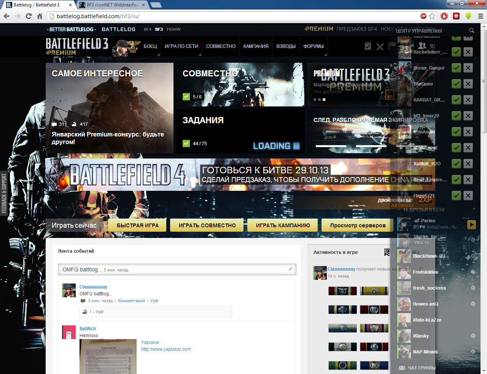
Task: Switch to BF4 game section
Action: (147, 29)
